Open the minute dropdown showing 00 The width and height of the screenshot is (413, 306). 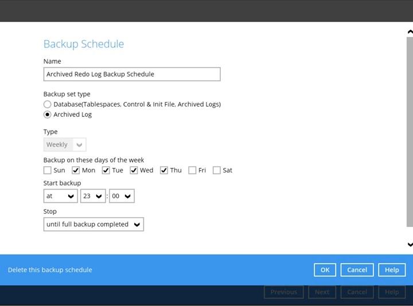coord(122,196)
